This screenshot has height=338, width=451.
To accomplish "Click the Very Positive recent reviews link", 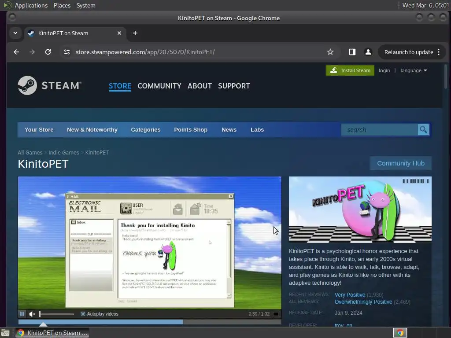I will click(x=350, y=295).
